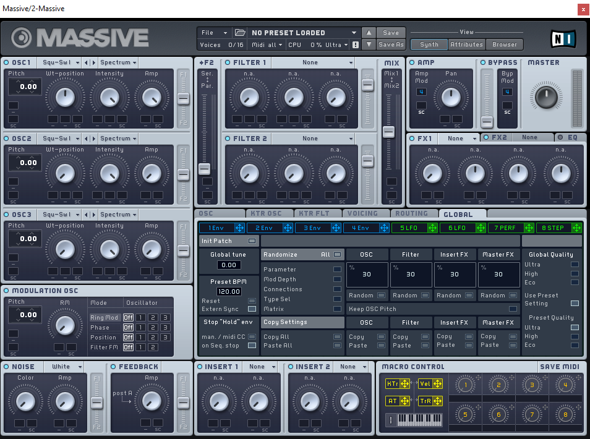Expand preset name dropdown
590x439 pixels.
point(354,33)
